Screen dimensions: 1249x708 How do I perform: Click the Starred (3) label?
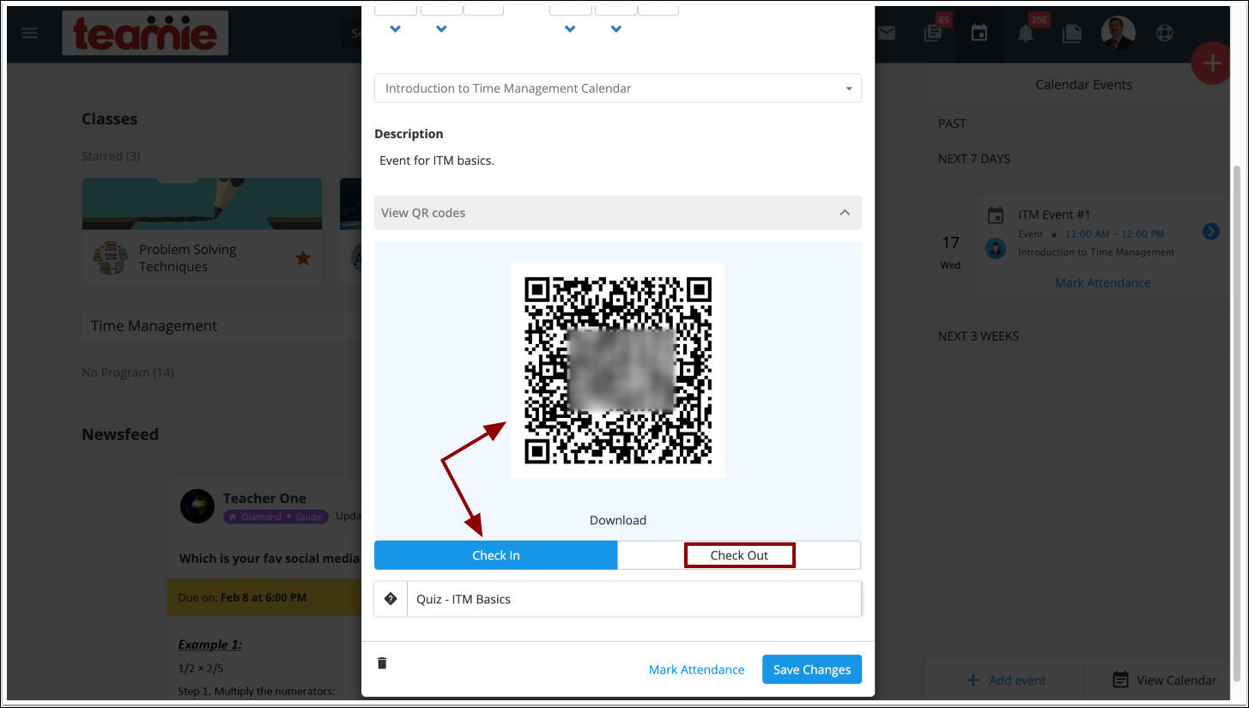coord(111,156)
